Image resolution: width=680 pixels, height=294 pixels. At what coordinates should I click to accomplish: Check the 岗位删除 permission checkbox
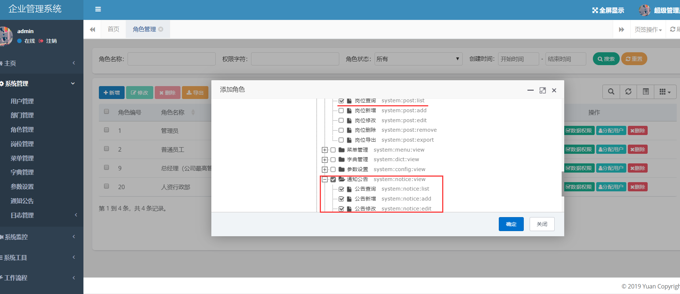click(341, 130)
